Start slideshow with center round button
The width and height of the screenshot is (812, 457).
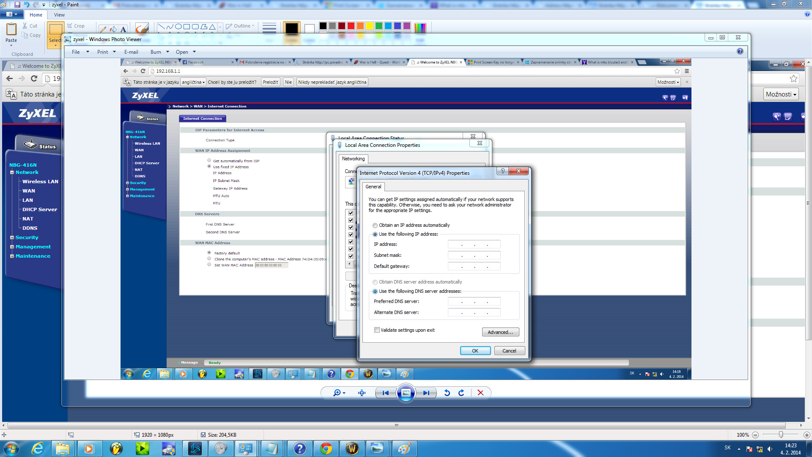point(406,393)
